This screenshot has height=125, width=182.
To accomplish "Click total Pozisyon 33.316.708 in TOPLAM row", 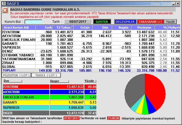I will pyautogui.click(x=145, y=70).
